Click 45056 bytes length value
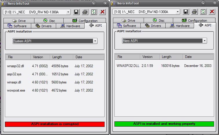219x135 pixels. pyautogui.click(x=60, y=66)
